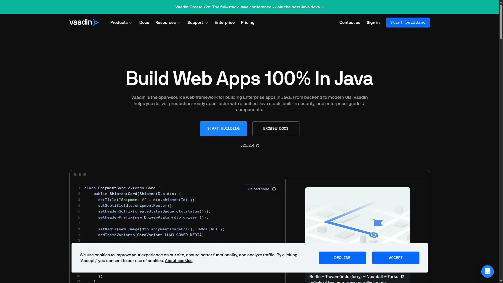Decline cookies in the consent banner
This screenshot has height=283, width=503.
342,258
